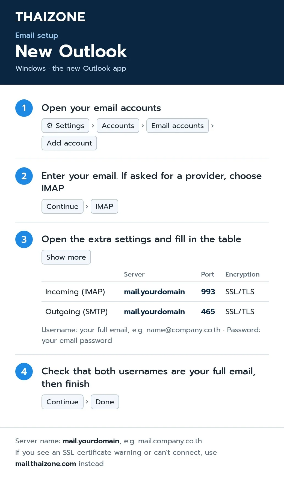Screen dimensions: 284x478
Task: Click the bold mail.yourdomain in the footer
Action: pyautogui.click(x=91, y=441)
